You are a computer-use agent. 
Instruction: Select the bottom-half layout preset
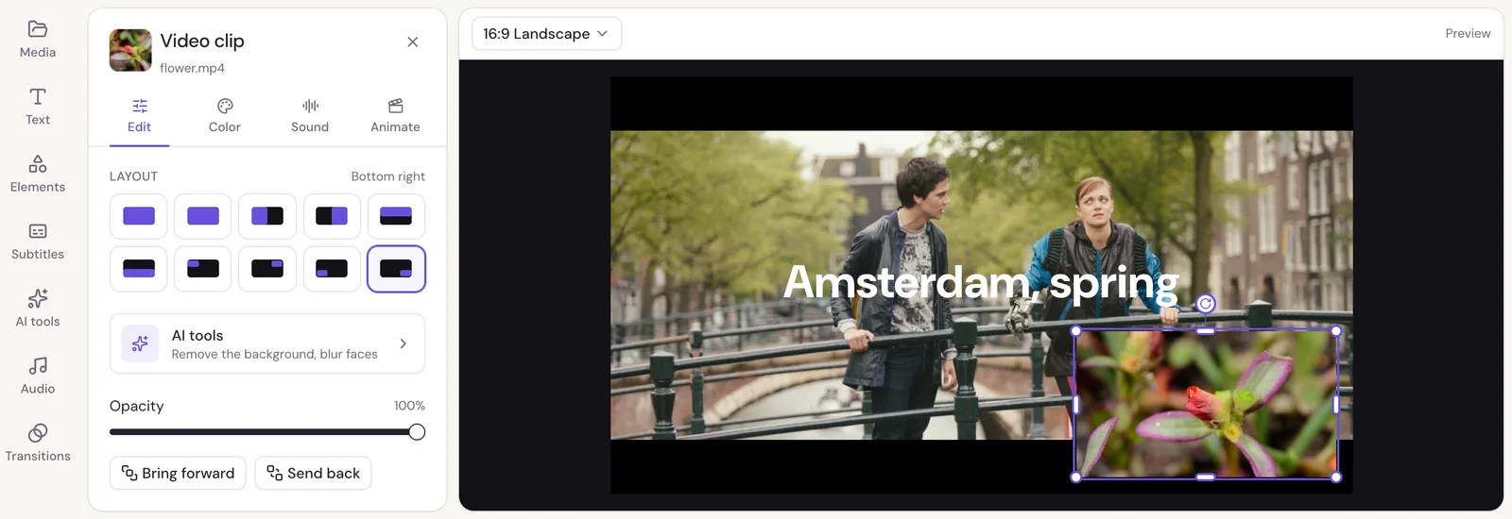point(139,269)
